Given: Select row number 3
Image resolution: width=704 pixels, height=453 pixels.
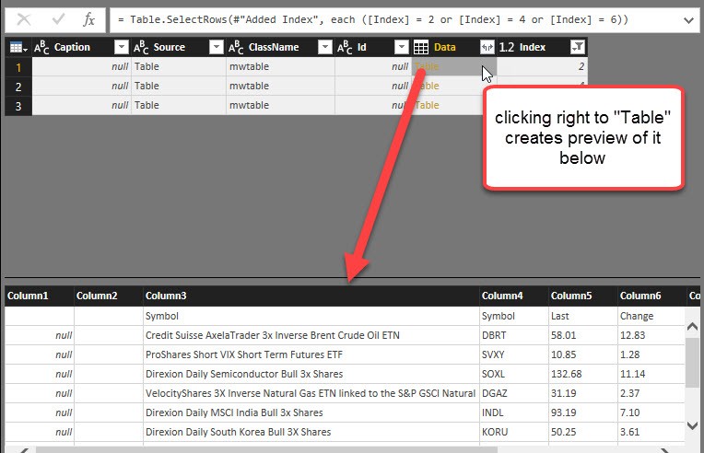Looking at the screenshot, I should [18, 106].
